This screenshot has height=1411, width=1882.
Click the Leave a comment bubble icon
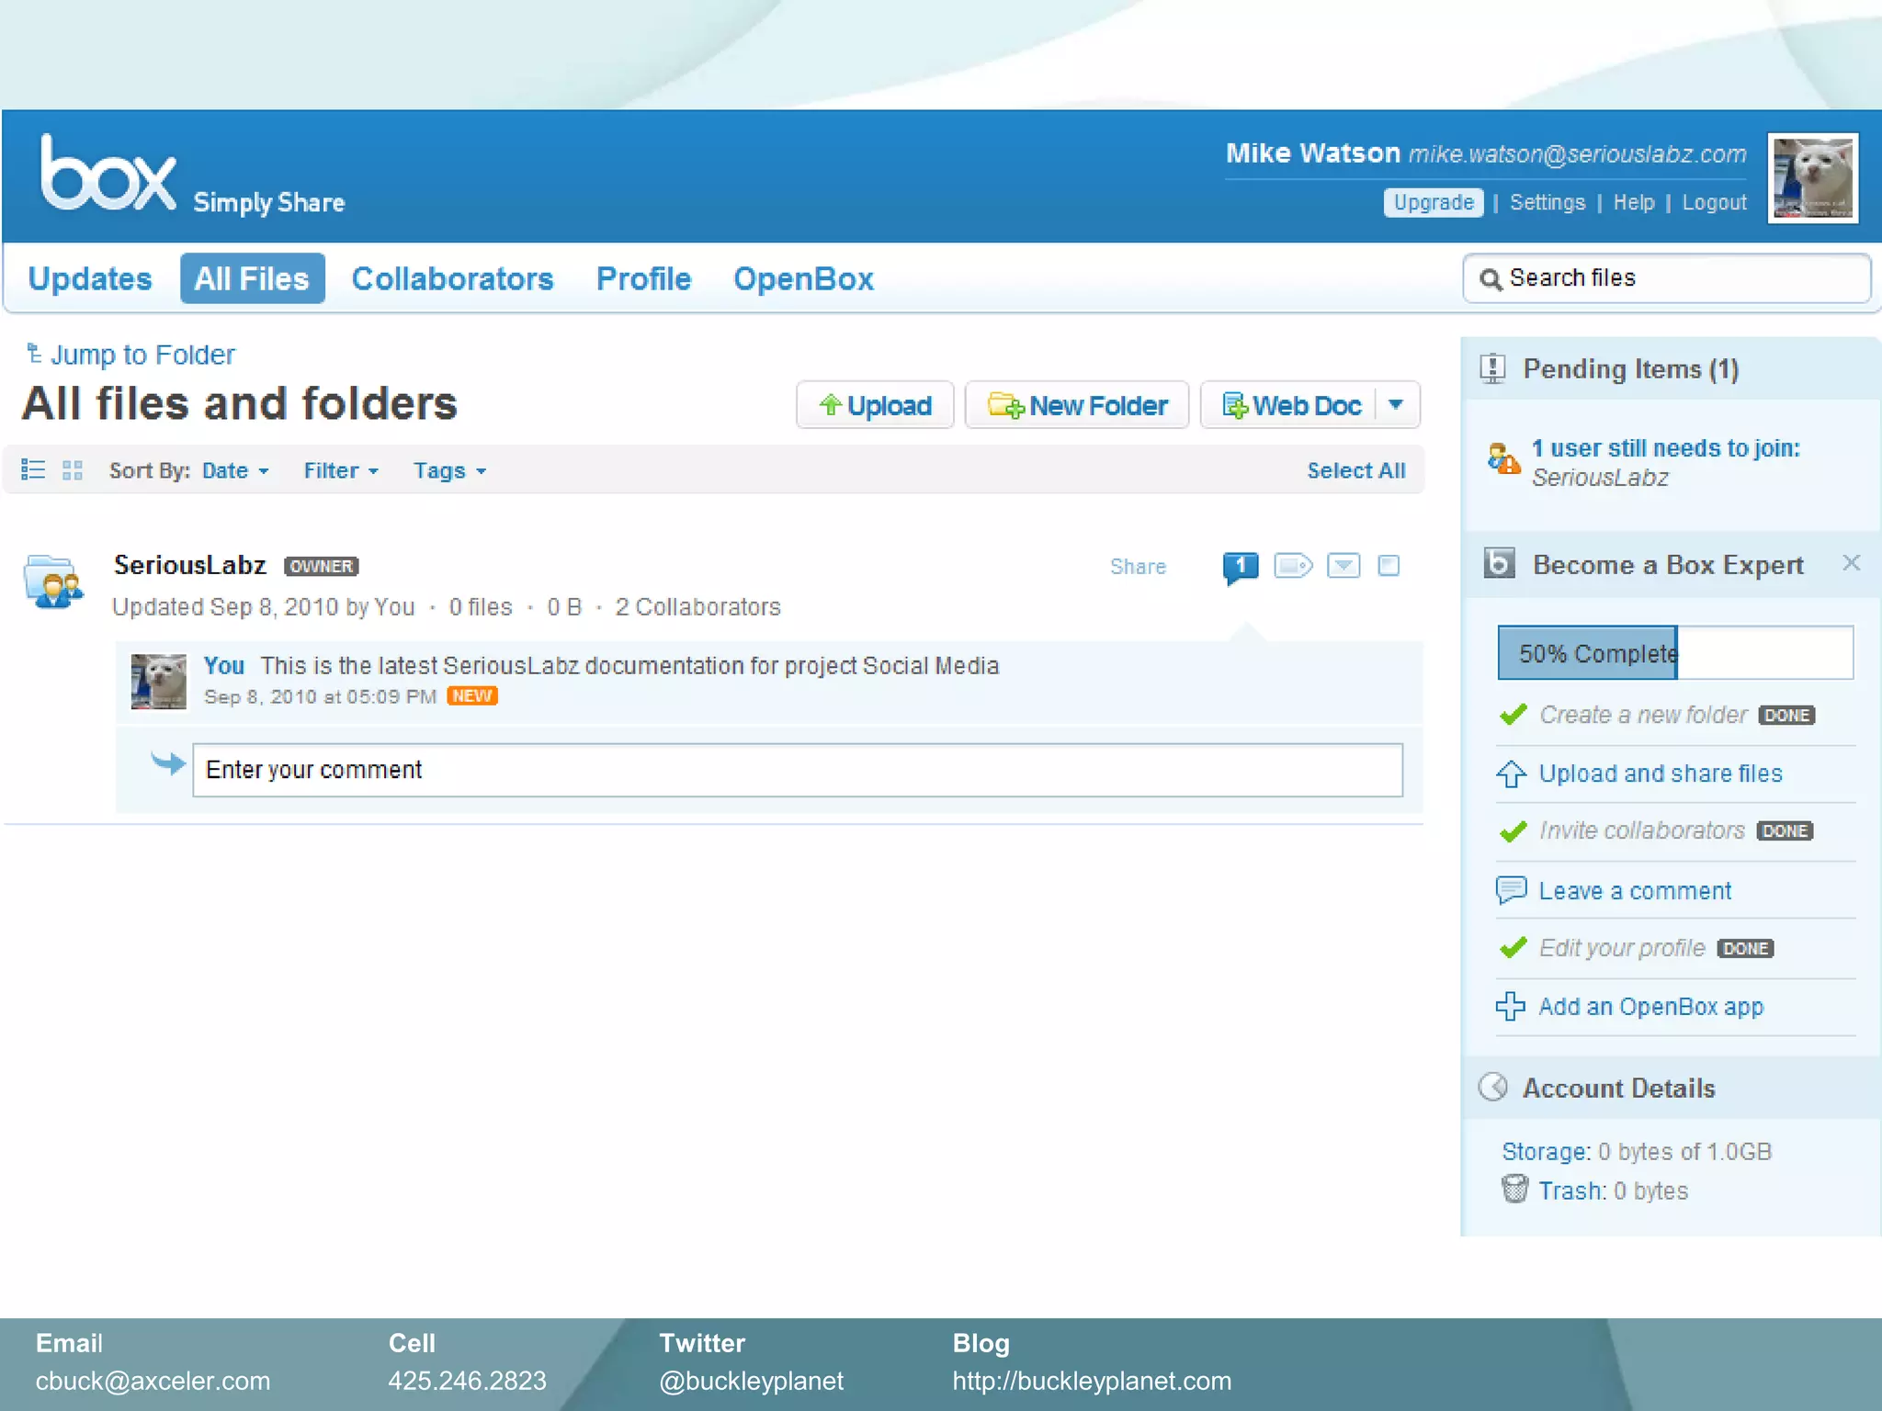point(1511,889)
